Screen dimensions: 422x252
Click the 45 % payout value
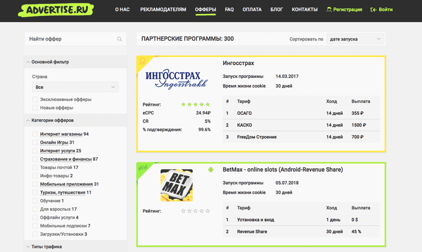(x=356, y=231)
